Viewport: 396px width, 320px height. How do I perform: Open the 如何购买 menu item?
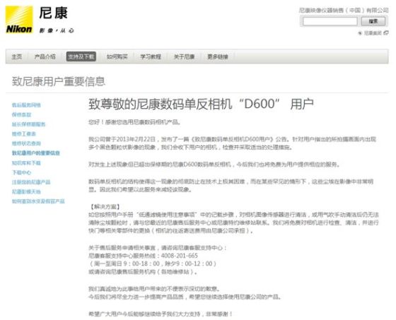tap(117, 57)
